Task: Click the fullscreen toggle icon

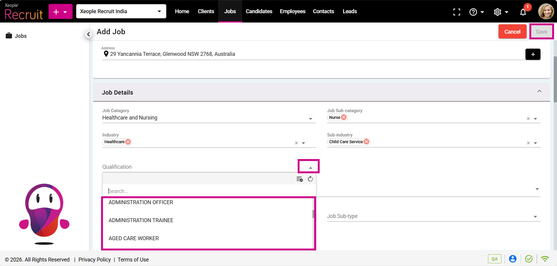Action: (x=456, y=12)
